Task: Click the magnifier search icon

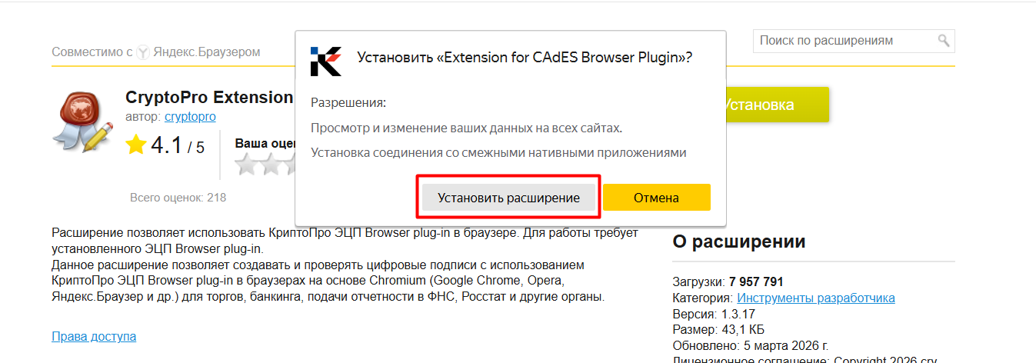Action: (944, 41)
